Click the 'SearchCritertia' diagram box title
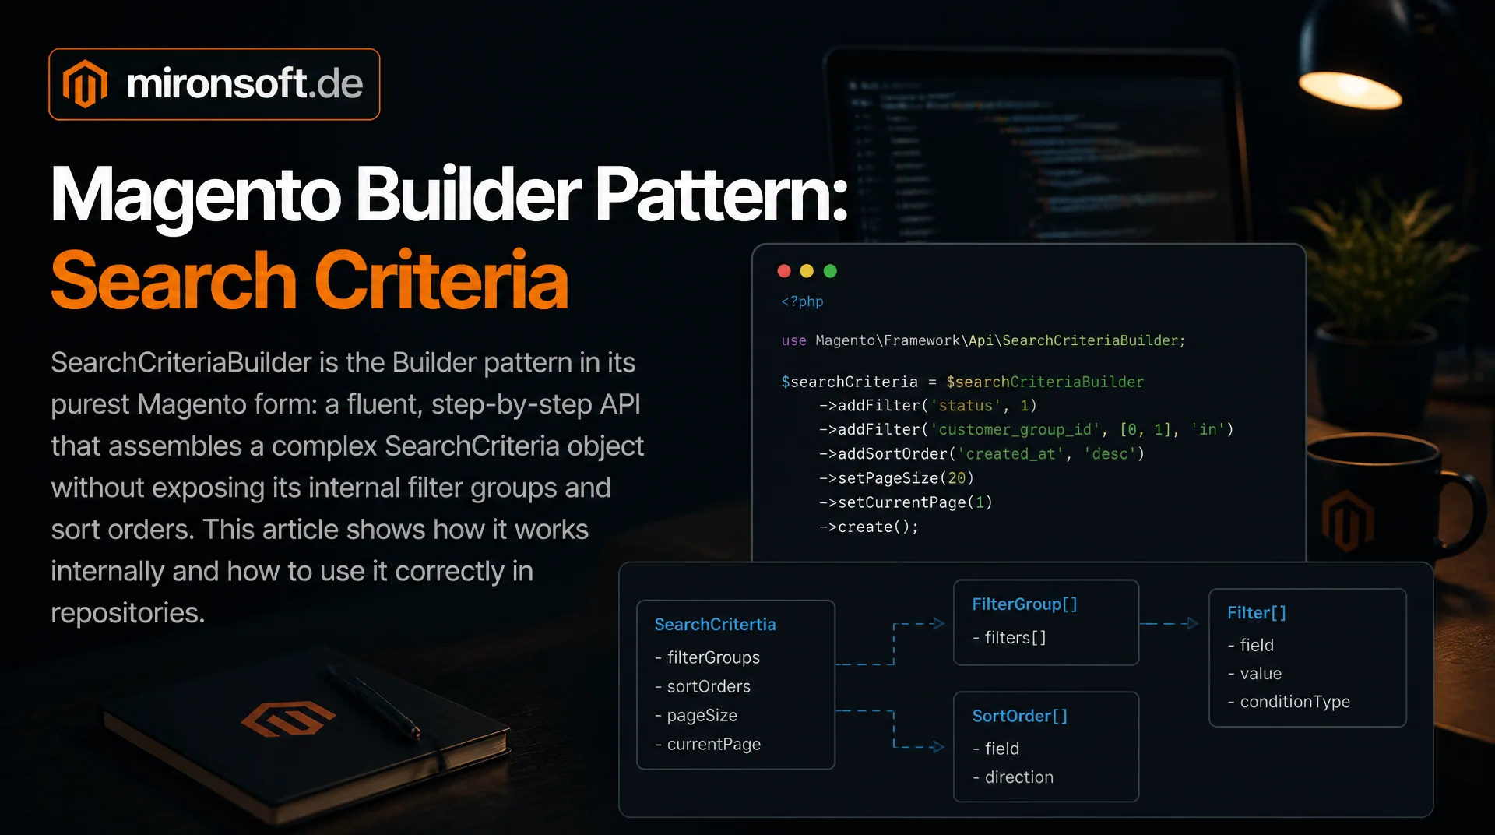Image resolution: width=1495 pixels, height=835 pixels. [x=715, y=625]
